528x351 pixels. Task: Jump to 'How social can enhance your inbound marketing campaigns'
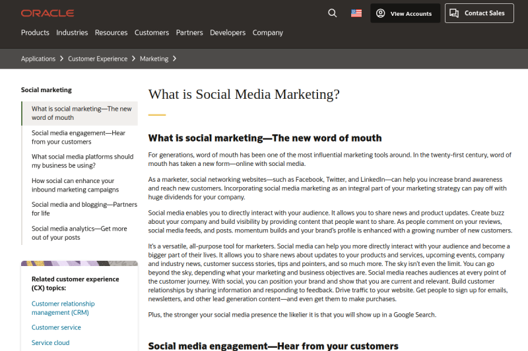(75, 185)
